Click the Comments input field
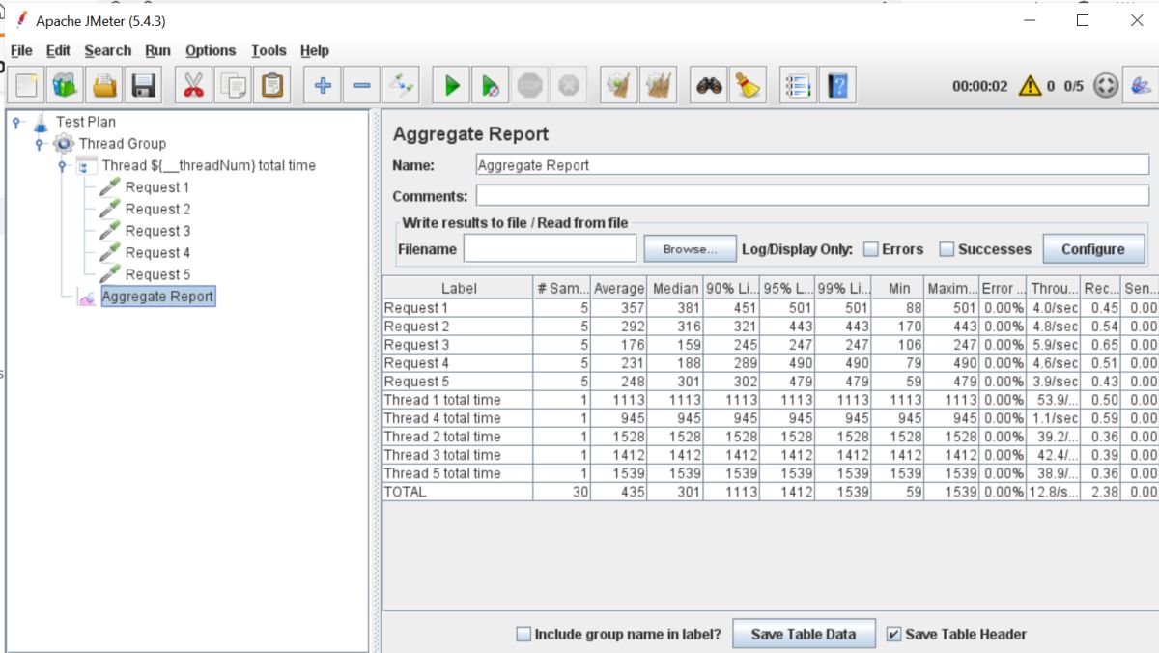Viewport: 1159px width, 653px height. [812, 196]
